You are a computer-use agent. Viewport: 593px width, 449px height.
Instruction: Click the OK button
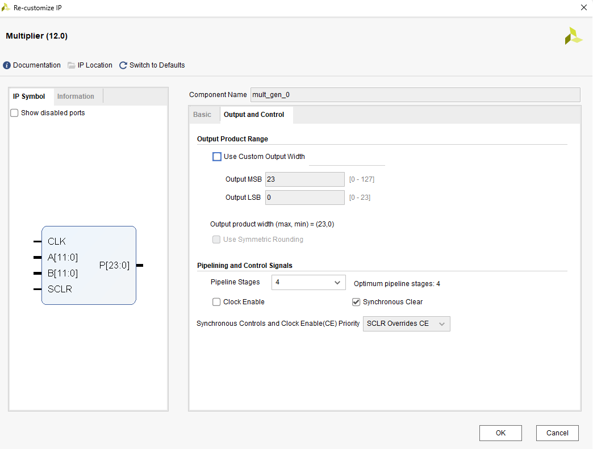[501, 433]
